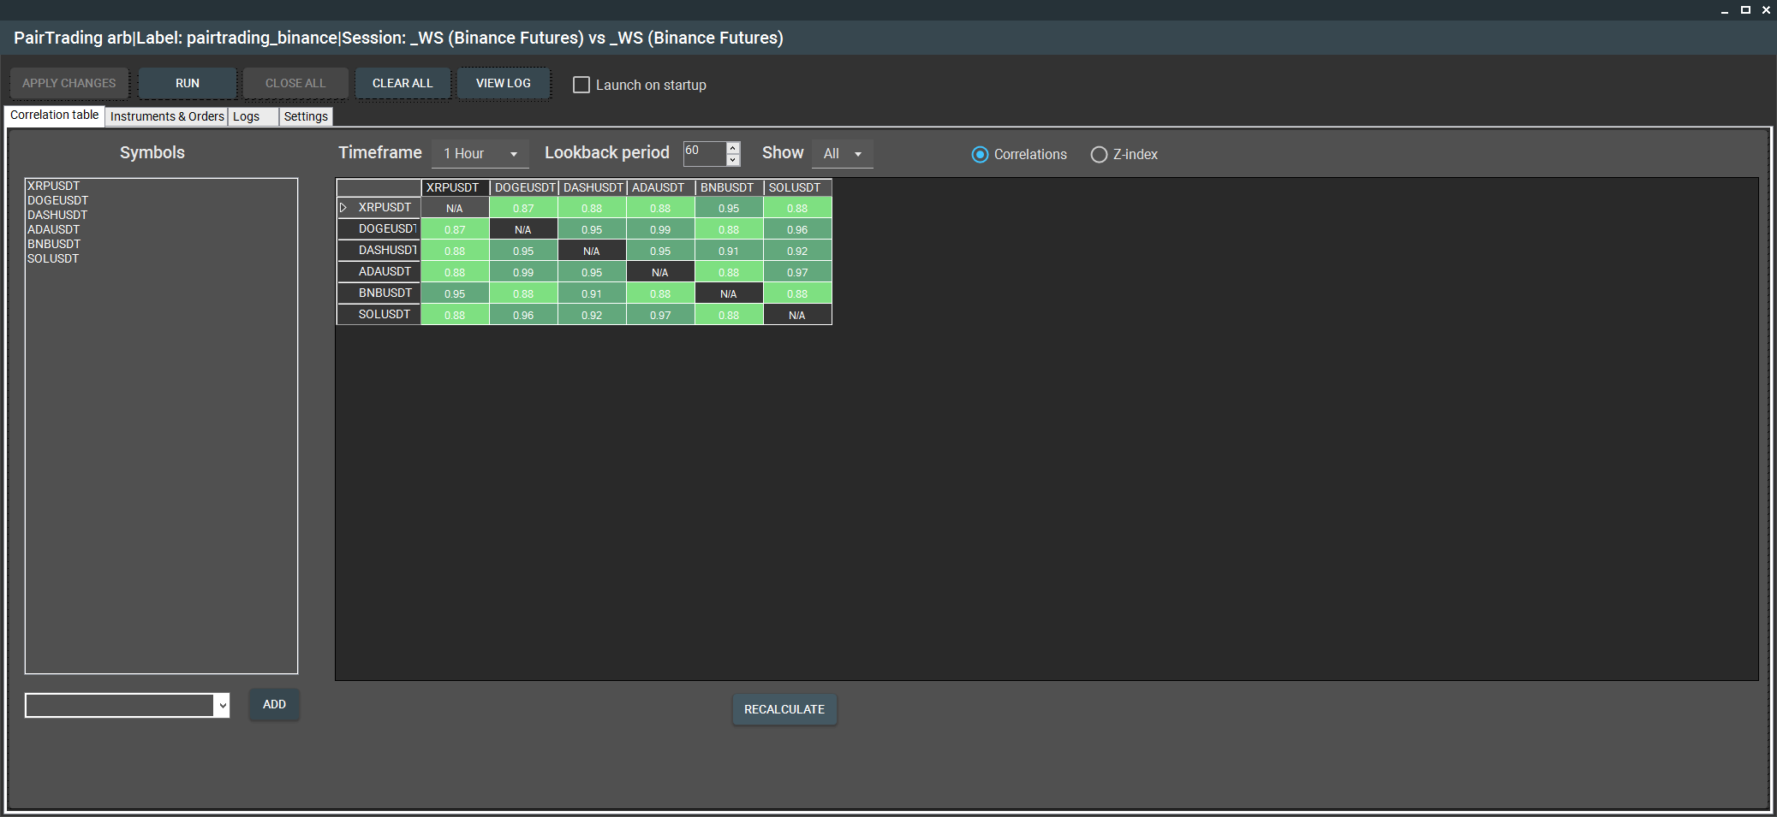The width and height of the screenshot is (1777, 817).
Task: Open the log with VIEW LOG
Action: (x=504, y=84)
